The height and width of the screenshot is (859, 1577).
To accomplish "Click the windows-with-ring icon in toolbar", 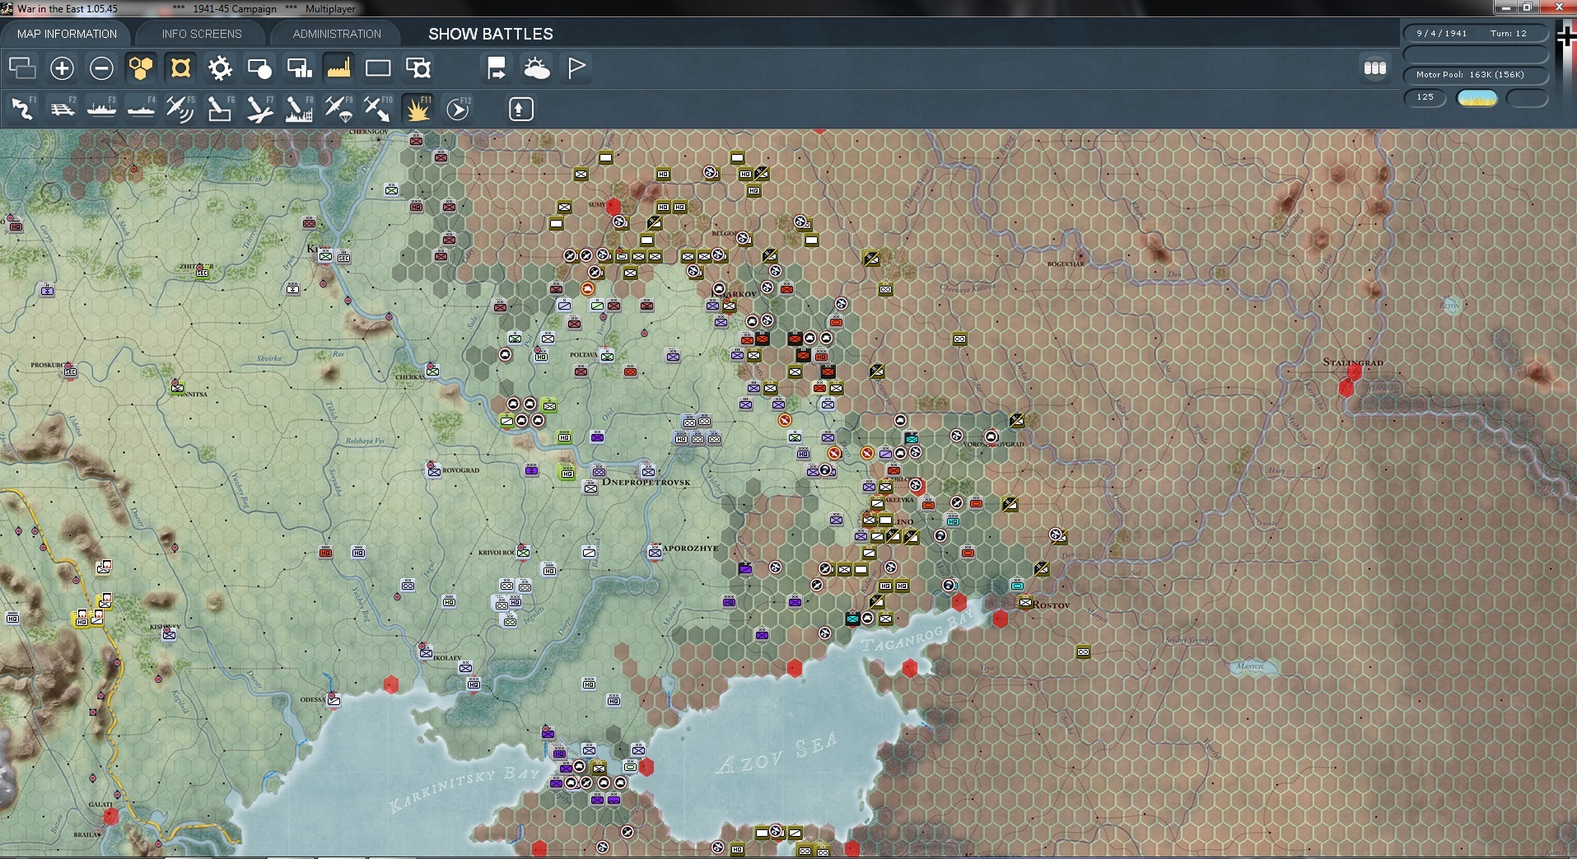I will click(418, 68).
